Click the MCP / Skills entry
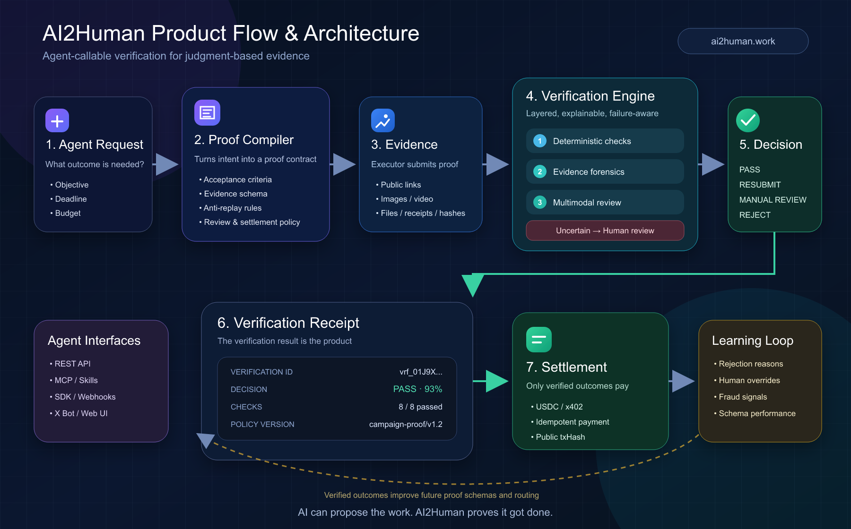This screenshot has height=529, width=851. (x=74, y=380)
